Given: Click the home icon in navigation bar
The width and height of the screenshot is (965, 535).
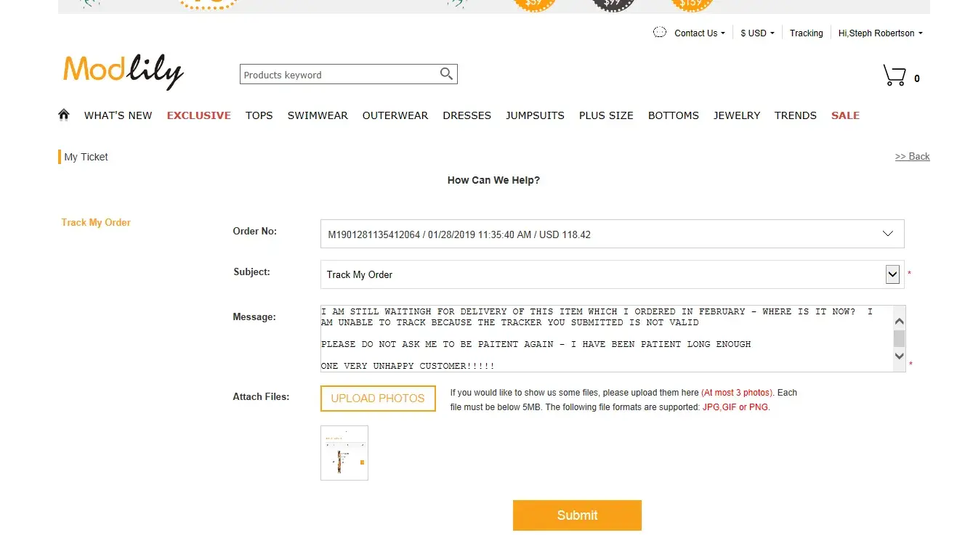Looking at the screenshot, I should (x=64, y=115).
